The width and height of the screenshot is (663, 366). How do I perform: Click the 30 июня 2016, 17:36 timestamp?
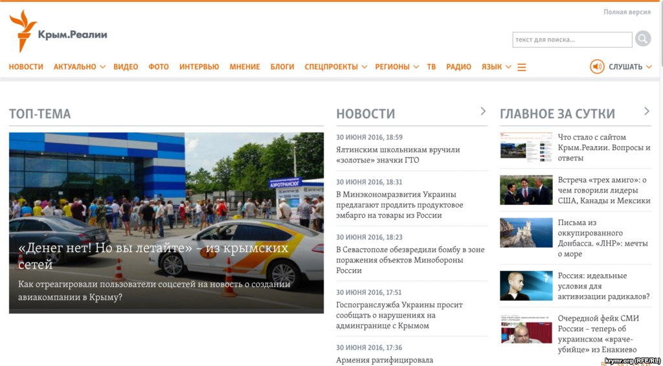(x=369, y=347)
